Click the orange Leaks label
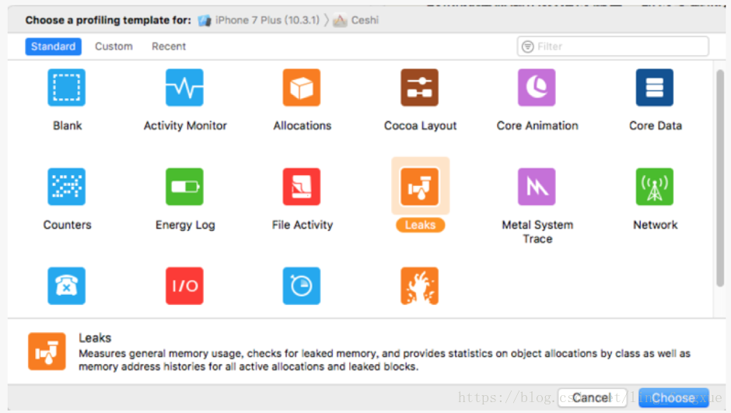This screenshot has width=731, height=413. tap(420, 225)
